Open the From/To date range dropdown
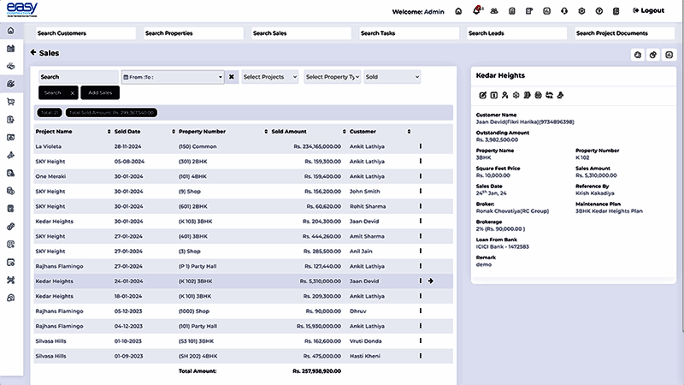The width and height of the screenshot is (684, 385). click(173, 77)
